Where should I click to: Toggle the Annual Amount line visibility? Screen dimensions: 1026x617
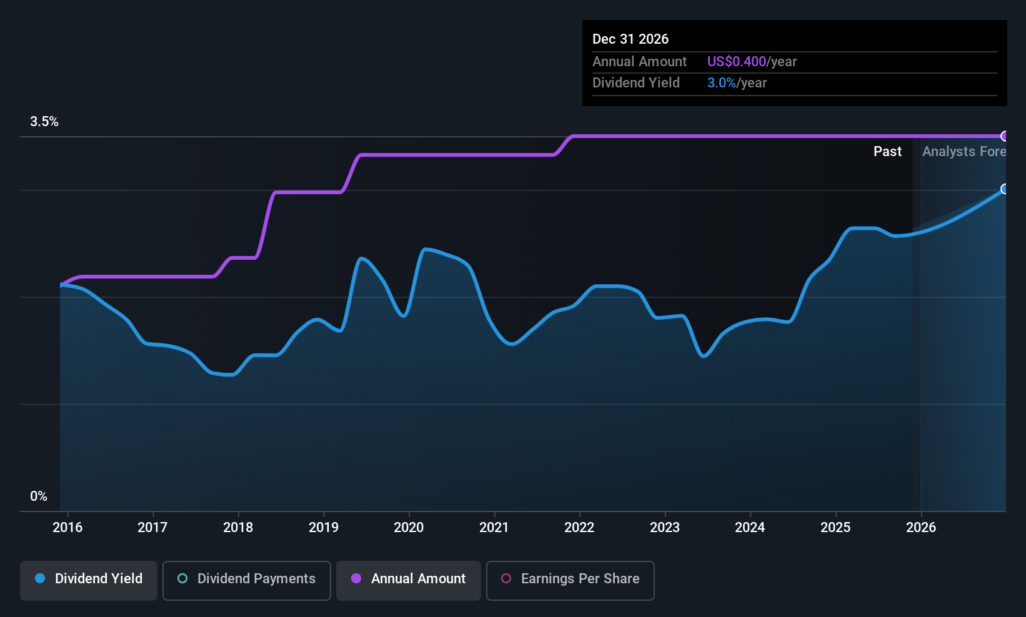(408, 580)
